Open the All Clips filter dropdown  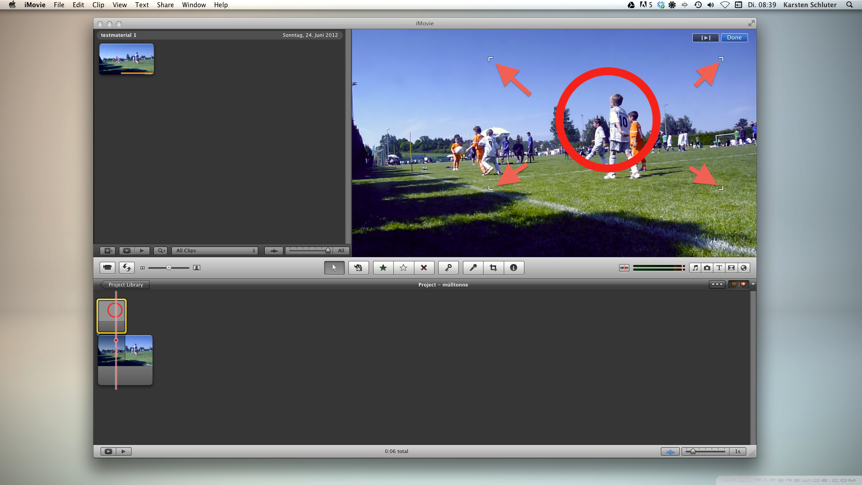tap(215, 251)
